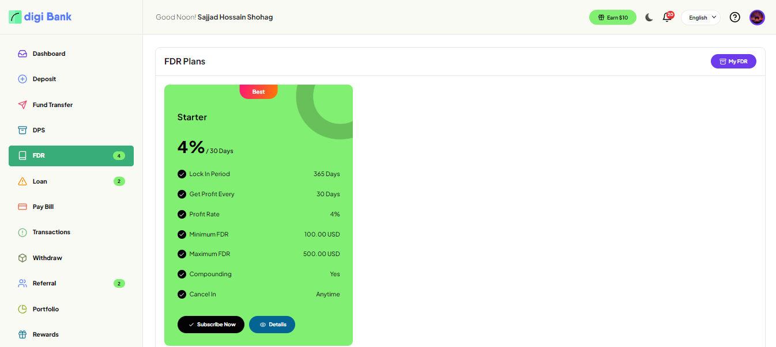This screenshot has width=776, height=347.
Task: Go to the Transactions page
Action: click(51, 232)
